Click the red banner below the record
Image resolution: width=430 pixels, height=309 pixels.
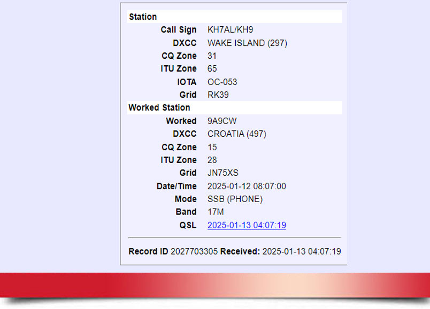215,286
